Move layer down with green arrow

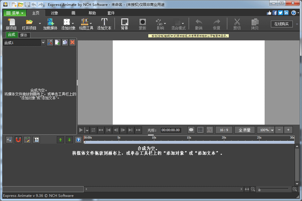click(x=69, y=140)
